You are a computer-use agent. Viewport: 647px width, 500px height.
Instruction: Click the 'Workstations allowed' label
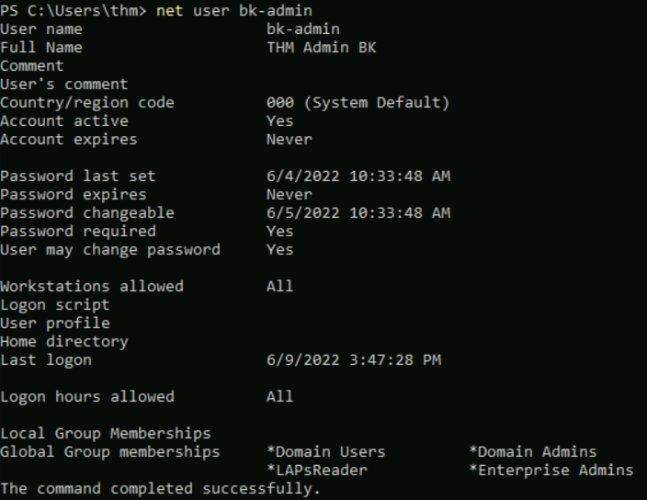coord(92,286)
